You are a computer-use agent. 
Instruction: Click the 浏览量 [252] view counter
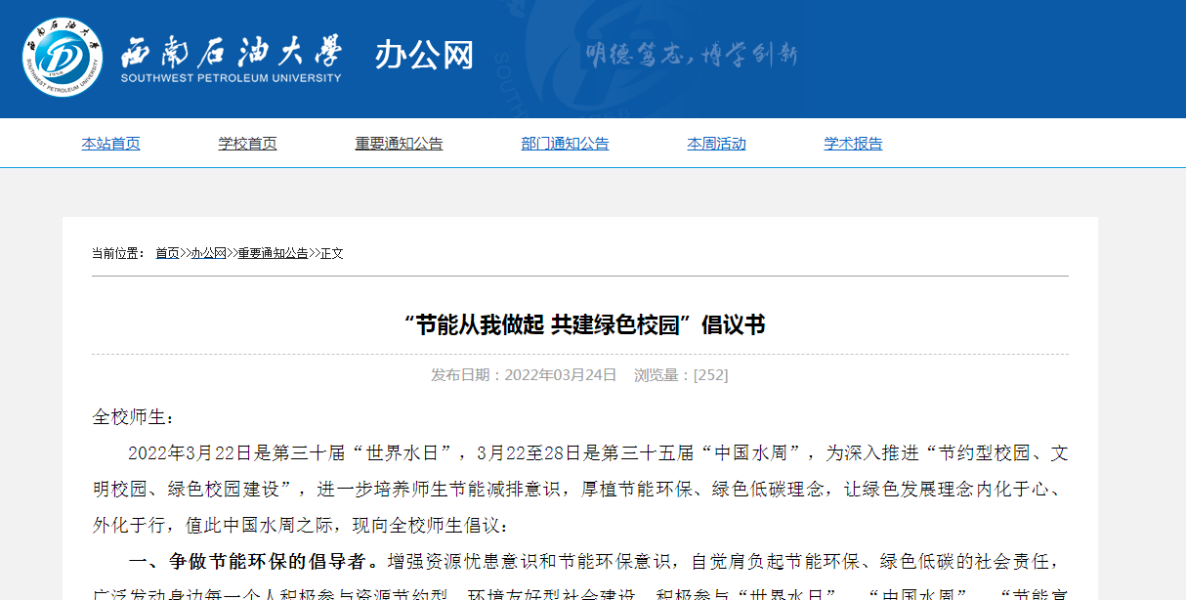(680, 375)
